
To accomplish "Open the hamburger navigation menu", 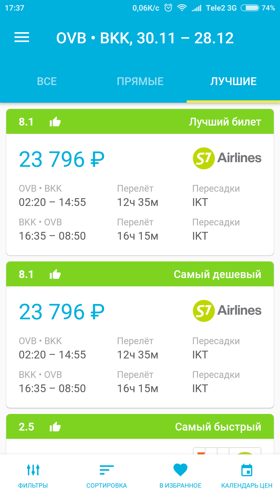I will [22, 37].
